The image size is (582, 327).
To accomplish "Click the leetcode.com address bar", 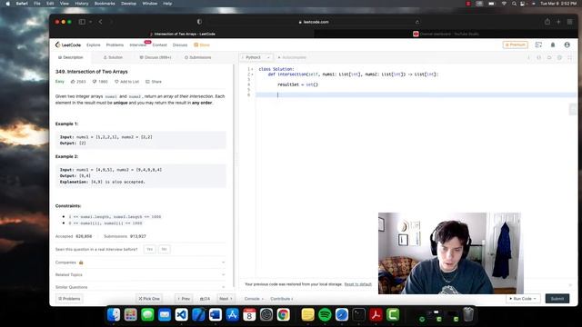I will (x=314, y=22).
